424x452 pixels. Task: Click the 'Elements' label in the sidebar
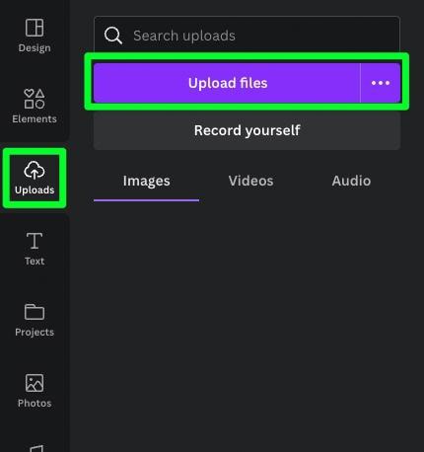point(35,118)
